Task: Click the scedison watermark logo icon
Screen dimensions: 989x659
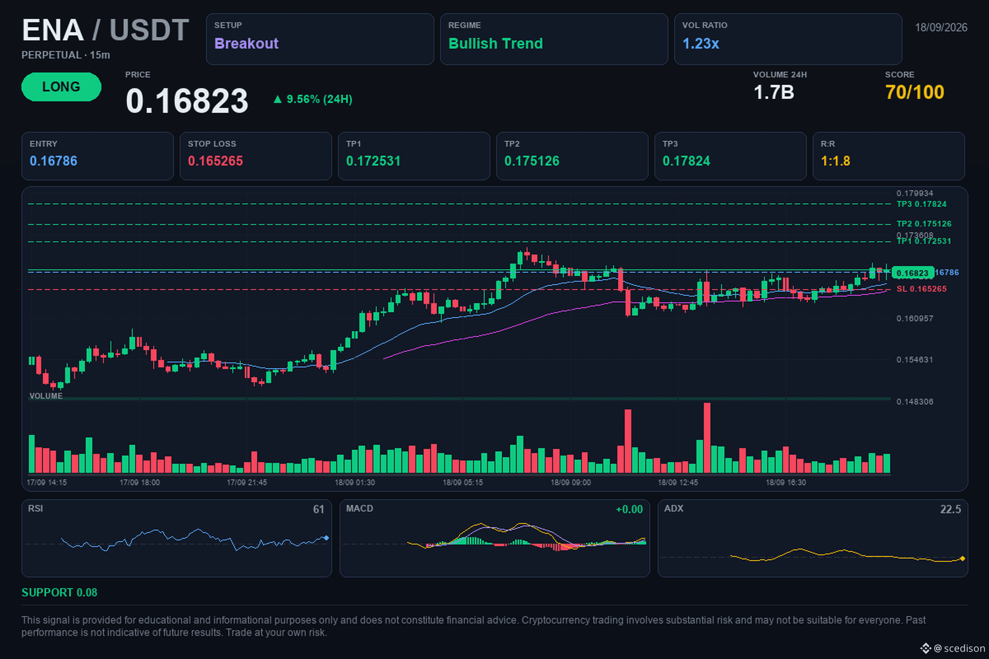Action: click(x=925, y=648)
